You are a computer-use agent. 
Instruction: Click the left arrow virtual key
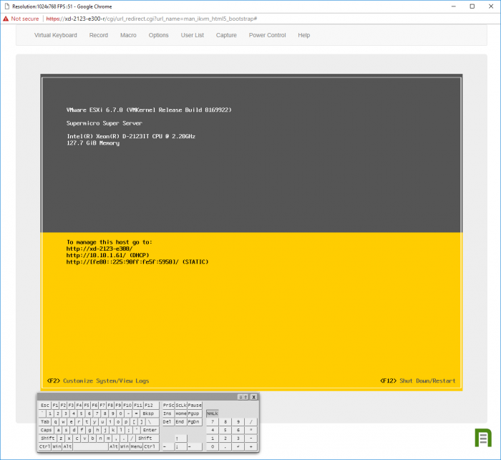(168, 446)
